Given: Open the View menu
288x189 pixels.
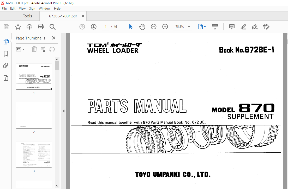Looking at the screenshot, I should 22,9.
